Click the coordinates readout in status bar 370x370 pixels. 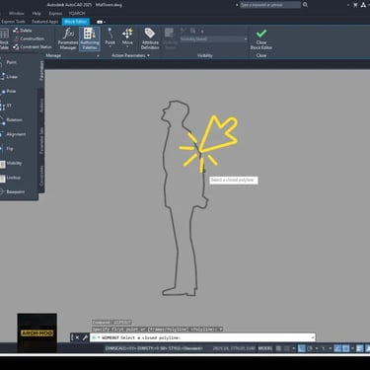pyautogui.click(x=234, y=348)
